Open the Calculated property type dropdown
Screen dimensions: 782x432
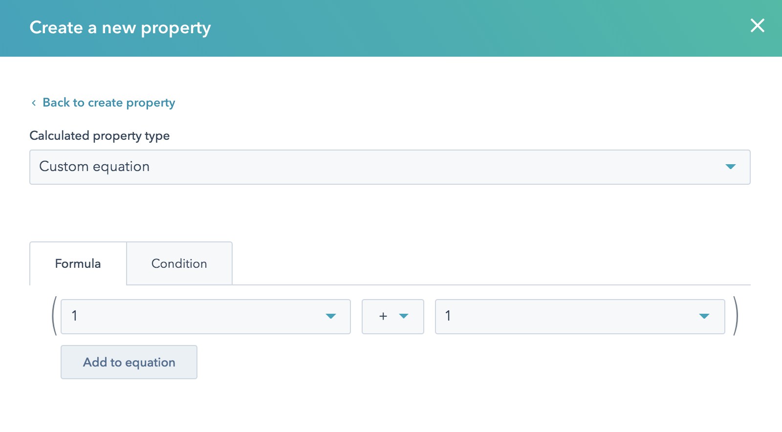(x=390, y=167)
